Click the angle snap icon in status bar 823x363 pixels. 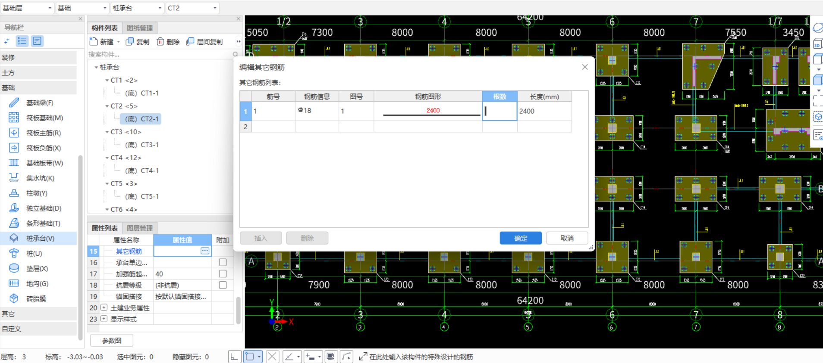pyautogui.click(x=289, y=357)
